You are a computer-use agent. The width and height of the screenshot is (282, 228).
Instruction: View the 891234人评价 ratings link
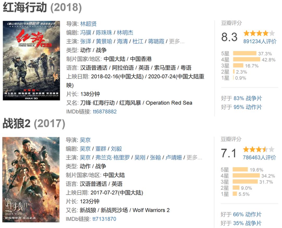[x=260, y=41]
